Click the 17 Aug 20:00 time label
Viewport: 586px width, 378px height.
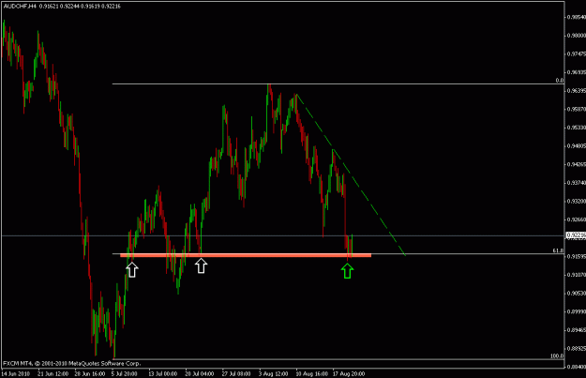(349, 373)
